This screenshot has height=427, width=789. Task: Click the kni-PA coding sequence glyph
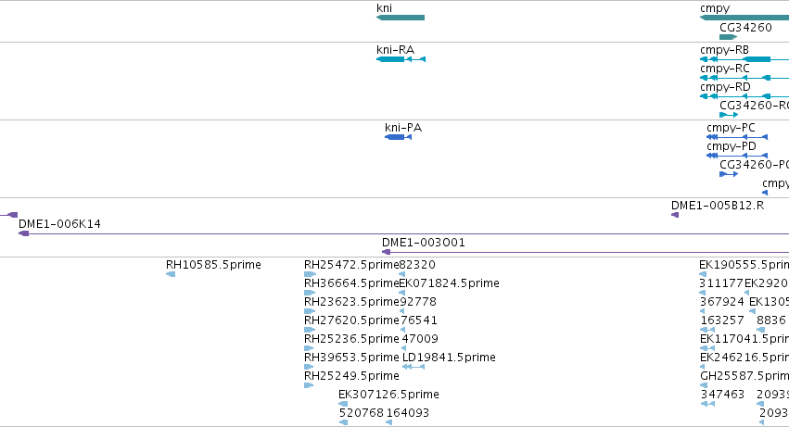[x=398, y=137]
